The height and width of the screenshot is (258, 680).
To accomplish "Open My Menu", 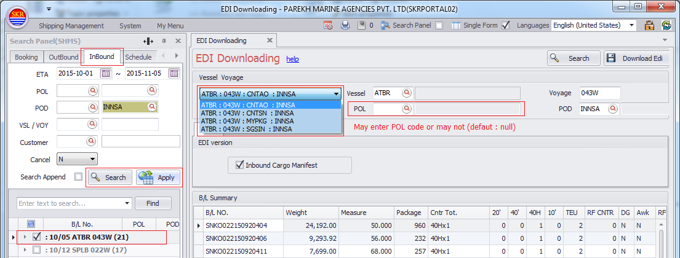I will pyautogui.click(x=170, y=26).
